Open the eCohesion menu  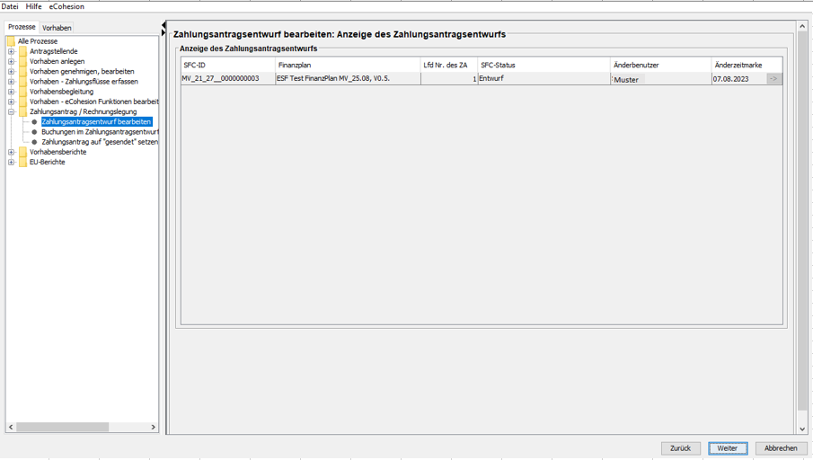pos(66,6)
